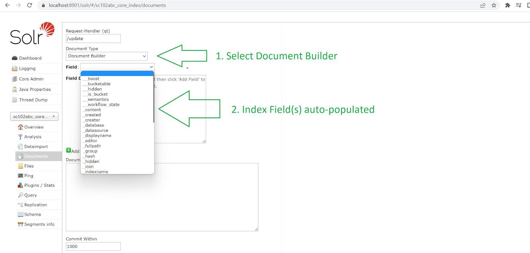The image size is (530, 253).
Task: Click the browser address bar
Action: click(x=258, y=5)
